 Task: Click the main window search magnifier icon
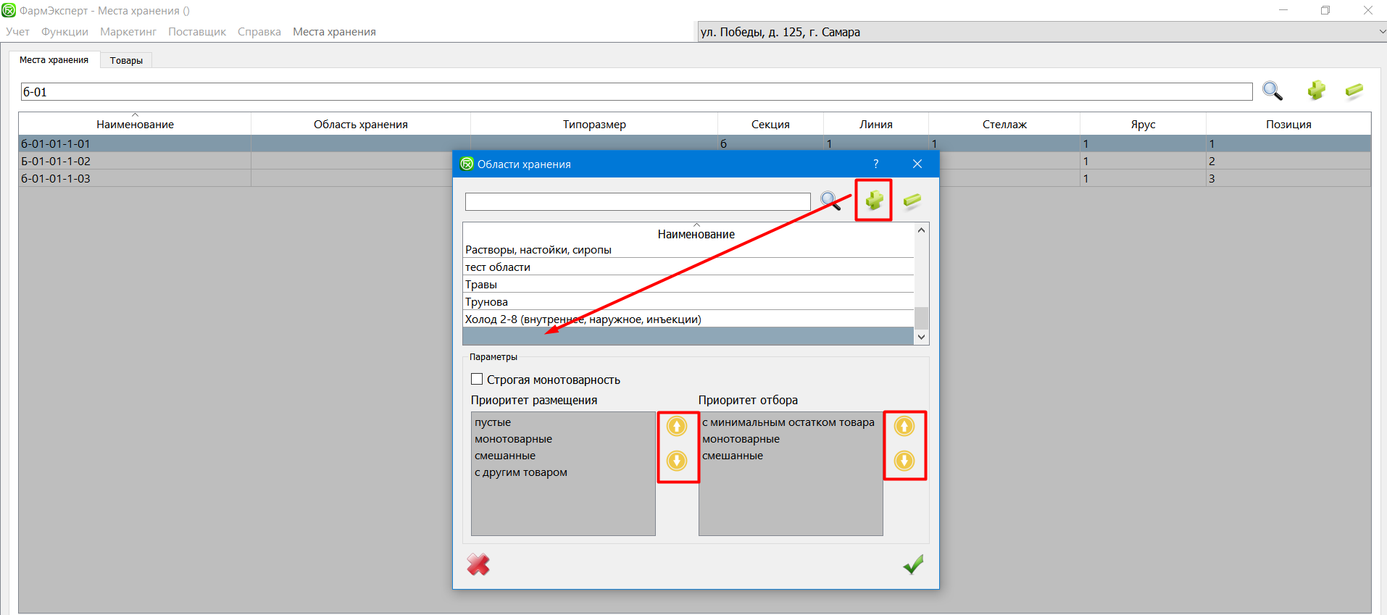point(1273,91)
